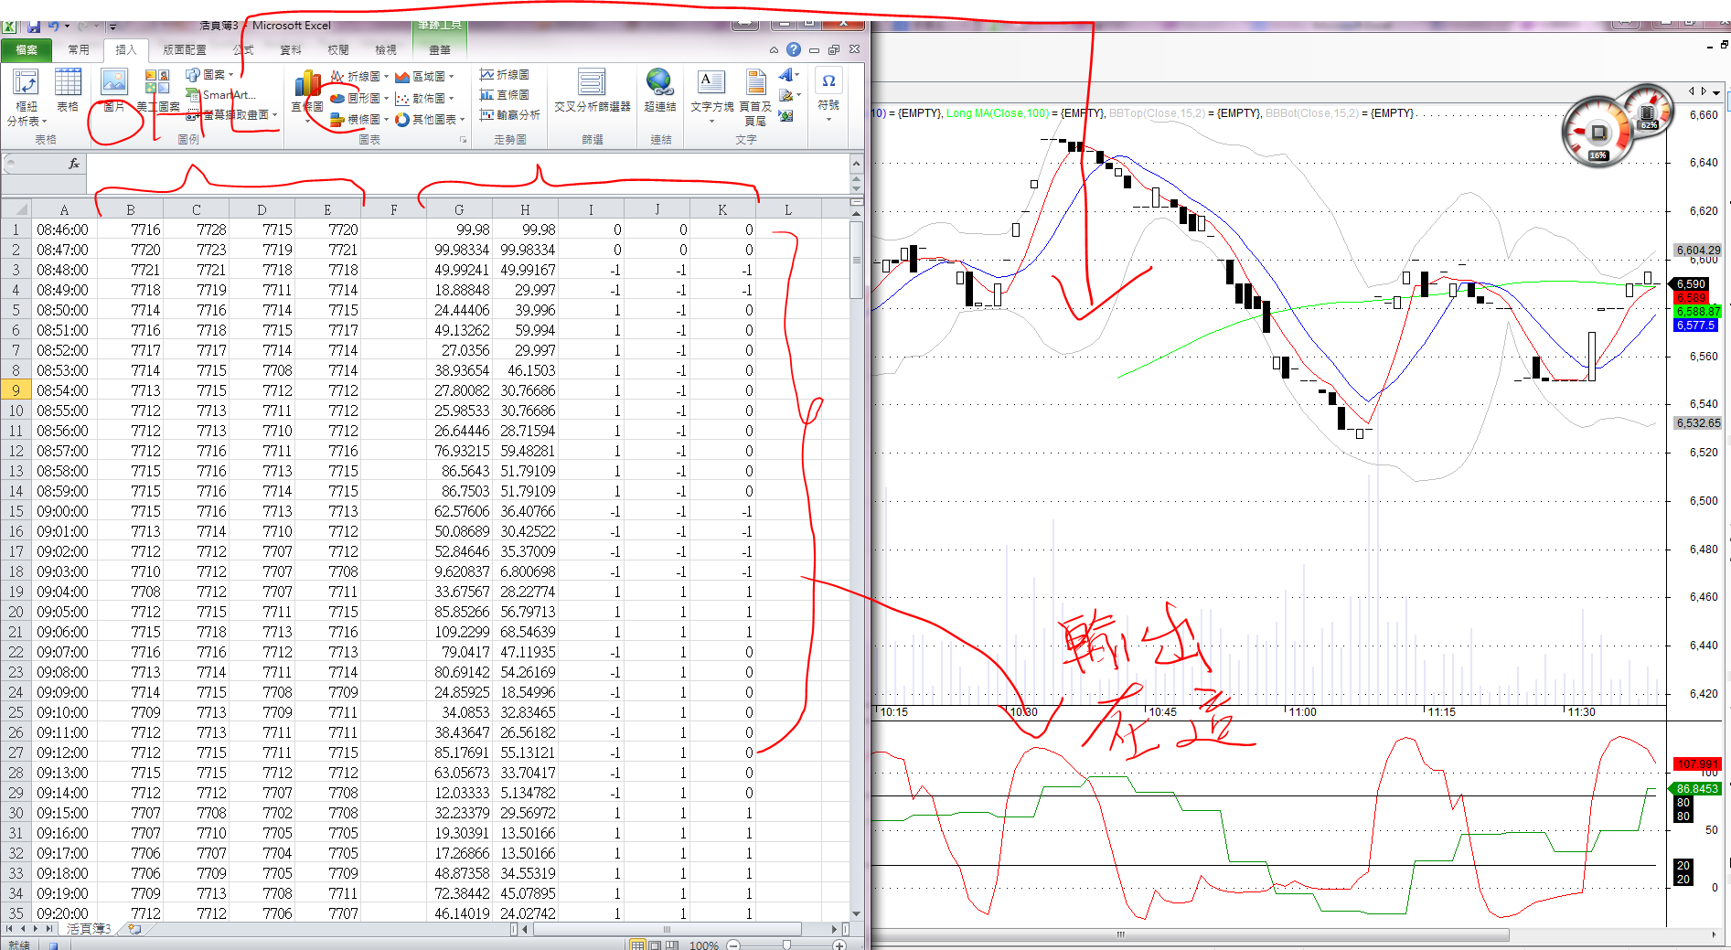The width and height of the screenshot is (1731, 950).
Task: Switch to Page Break Preview
Action: click(672, 945)
